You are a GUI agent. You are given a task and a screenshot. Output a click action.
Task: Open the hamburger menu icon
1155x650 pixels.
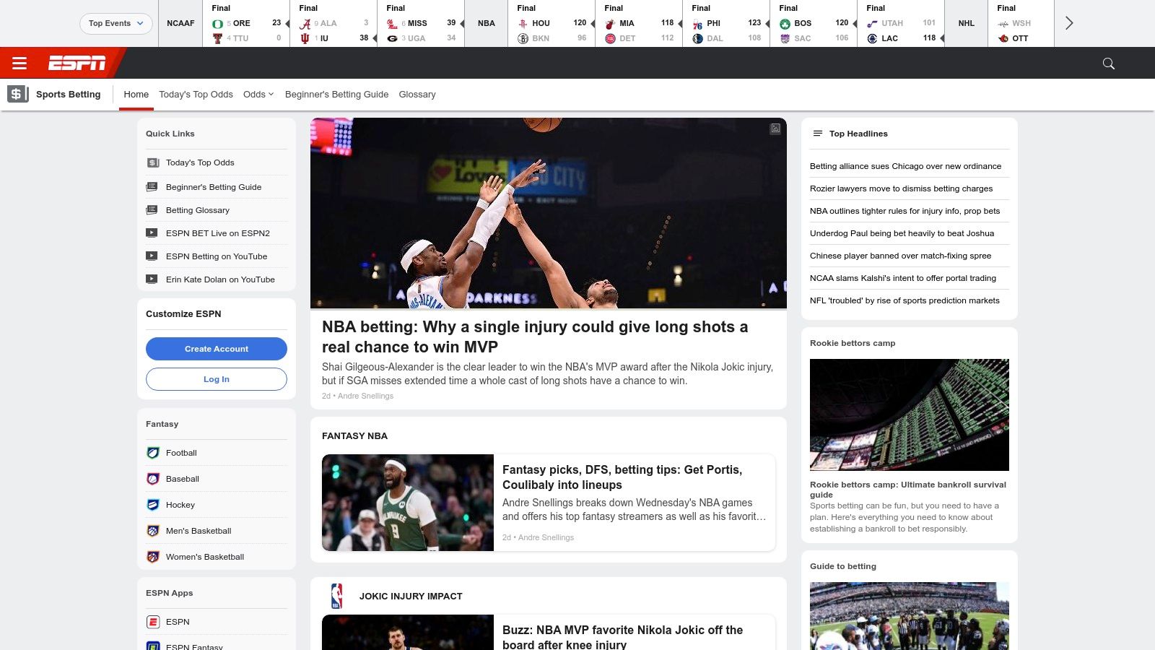click(19, 64)
